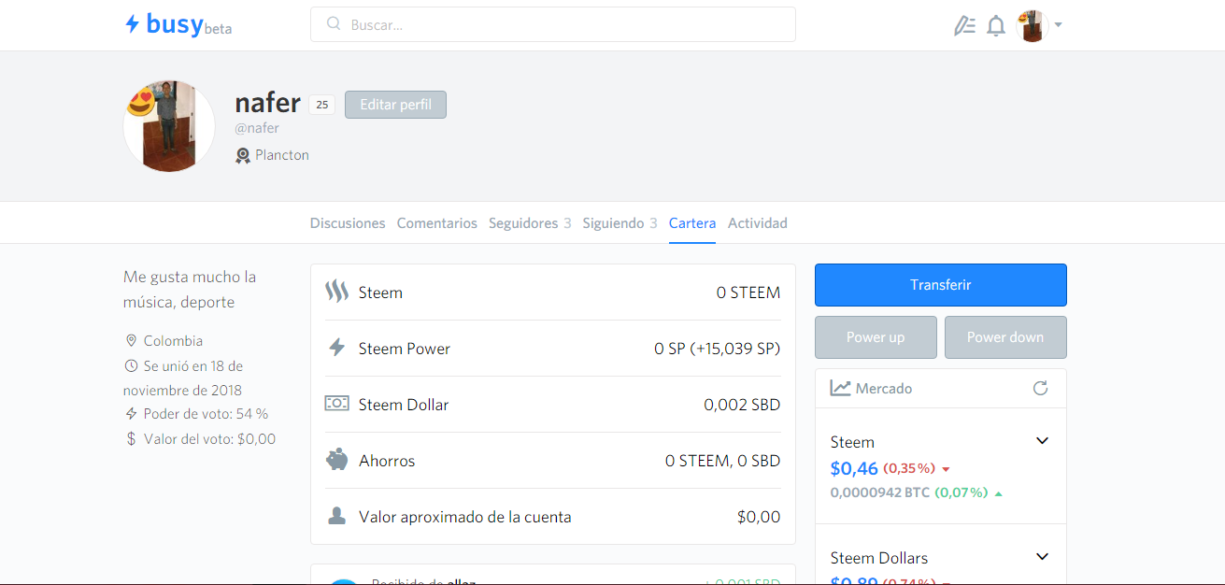This screenshot has width=1225, height=585.
Task: Click the green up arrow beside 0,07%
Action: pyautogui.click(x=999, y=493)
